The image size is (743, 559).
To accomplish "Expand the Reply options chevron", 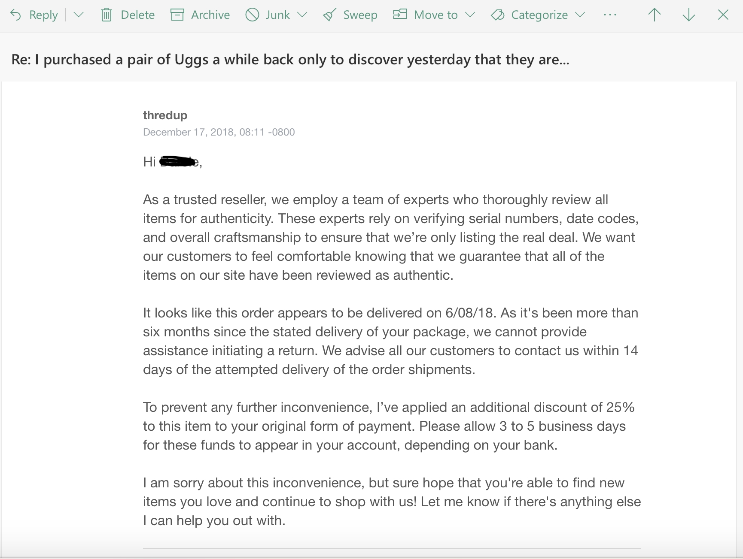I will tap(78, 15).
